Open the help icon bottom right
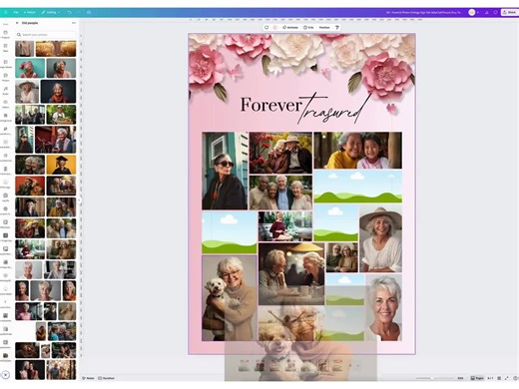519x389 pixels. [515, 378]
